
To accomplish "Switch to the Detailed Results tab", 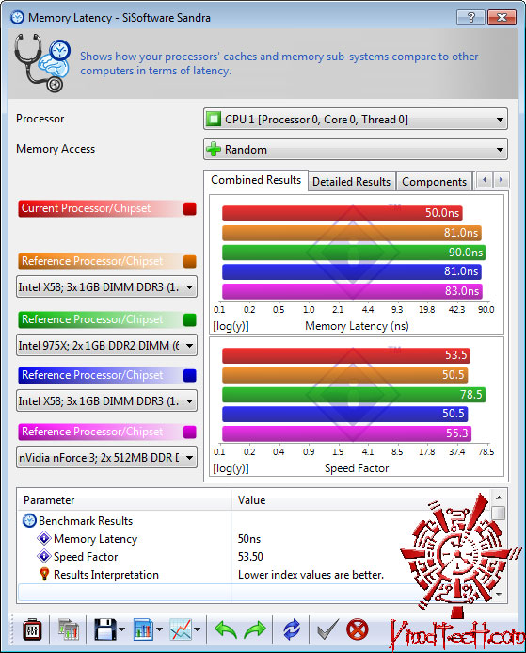I will tap(351, 182).
